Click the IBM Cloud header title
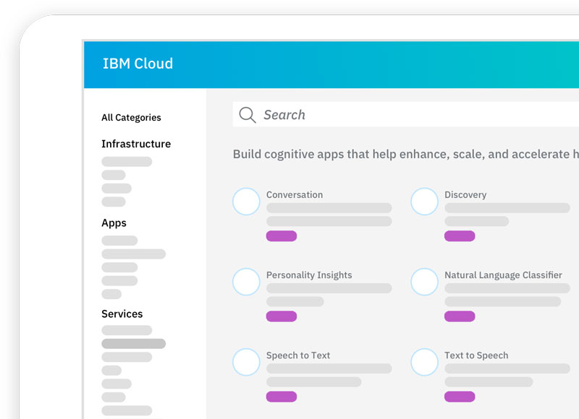Image resolution: width=579 pixels, height=419 pixels. (138, 64)
